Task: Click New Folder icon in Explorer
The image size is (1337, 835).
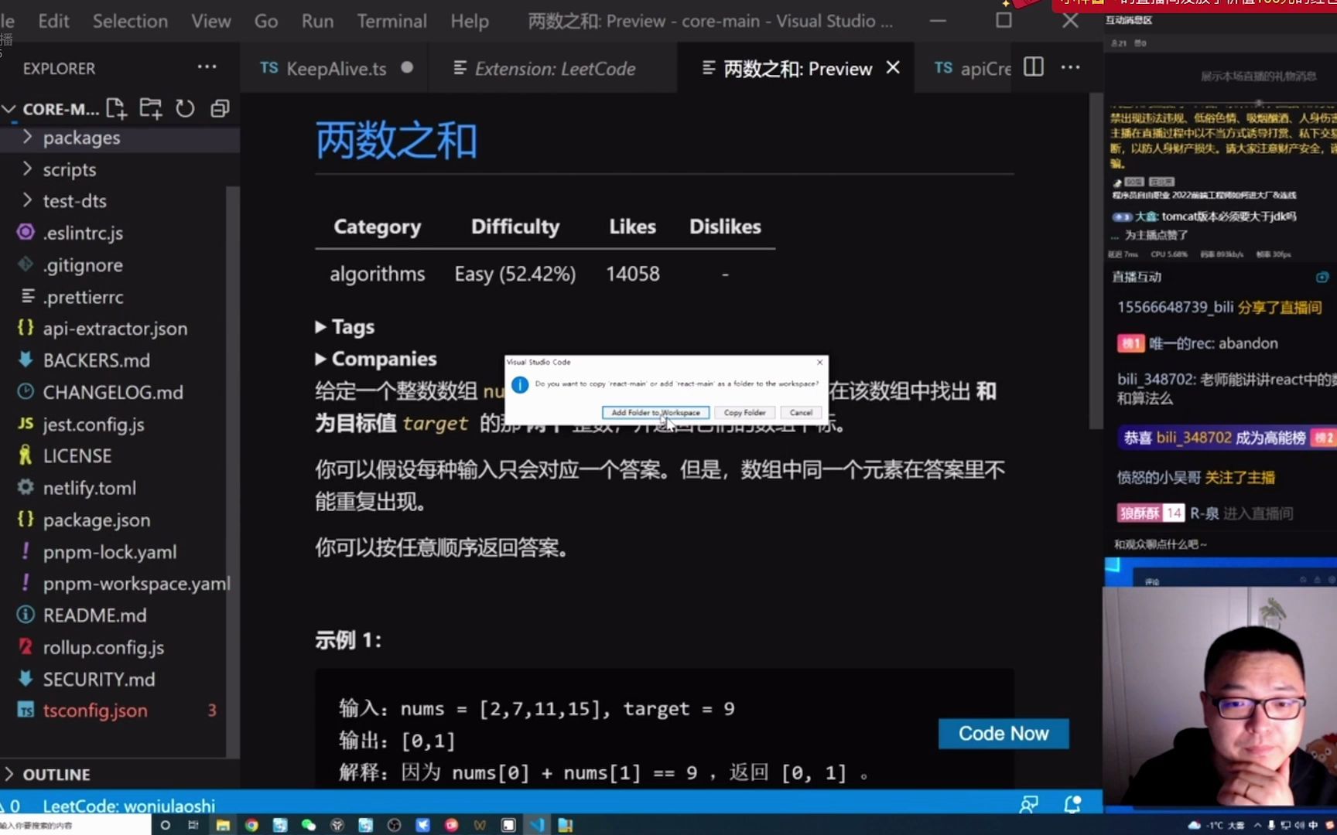Action: 151,108
